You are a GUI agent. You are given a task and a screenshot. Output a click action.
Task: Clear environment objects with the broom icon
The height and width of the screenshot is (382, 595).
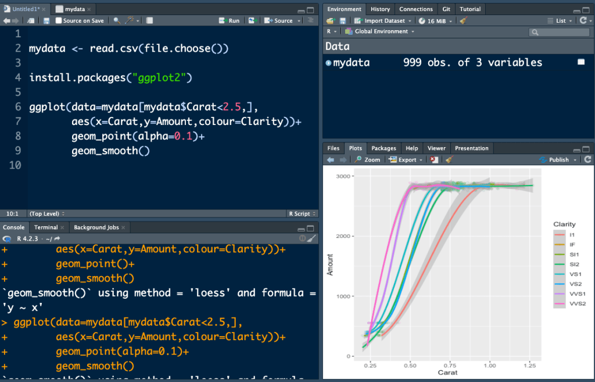click(463, 20)
